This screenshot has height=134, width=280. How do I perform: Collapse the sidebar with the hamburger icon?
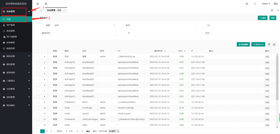click(38, 4)
